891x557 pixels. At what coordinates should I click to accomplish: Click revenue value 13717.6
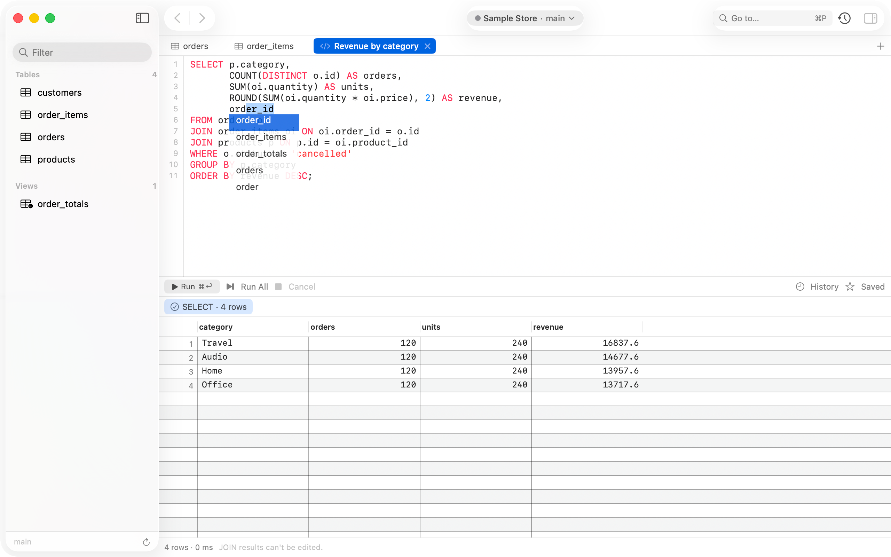pos(620,385)
